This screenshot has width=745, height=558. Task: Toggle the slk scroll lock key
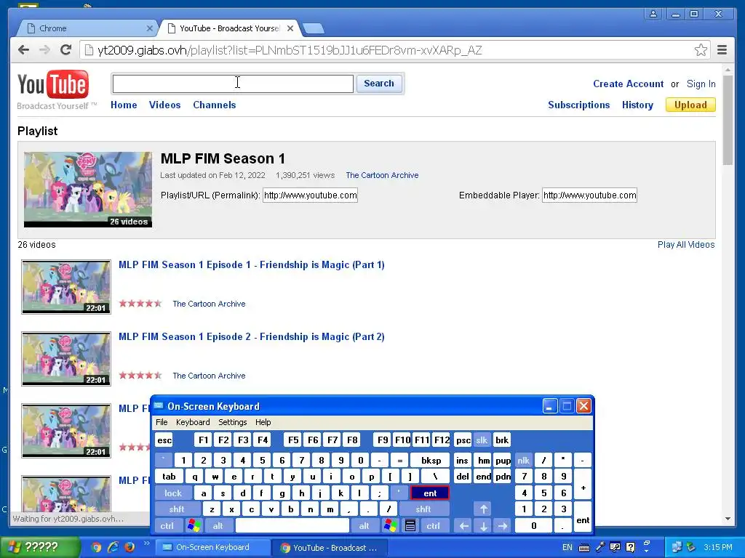482,440
